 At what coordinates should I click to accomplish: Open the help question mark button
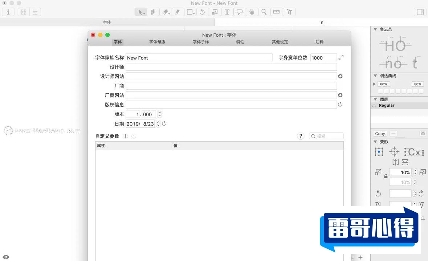pos(301,136)
